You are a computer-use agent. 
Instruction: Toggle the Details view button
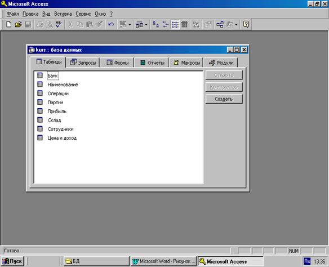(x=184, y=25)
